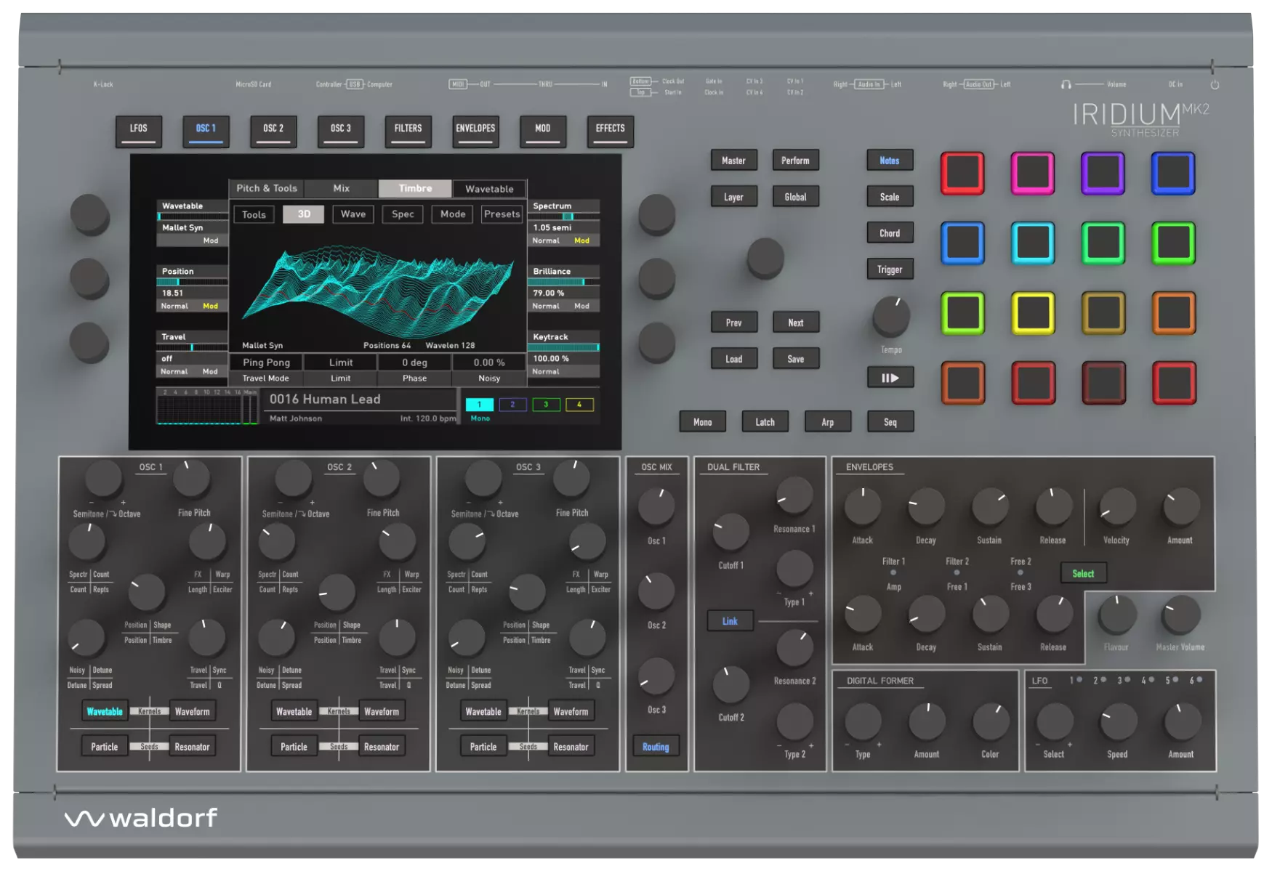The height and width of the screenshot is (871, 1272).
Task: Select the Spec view on display
Action: [x=403, y=214]
